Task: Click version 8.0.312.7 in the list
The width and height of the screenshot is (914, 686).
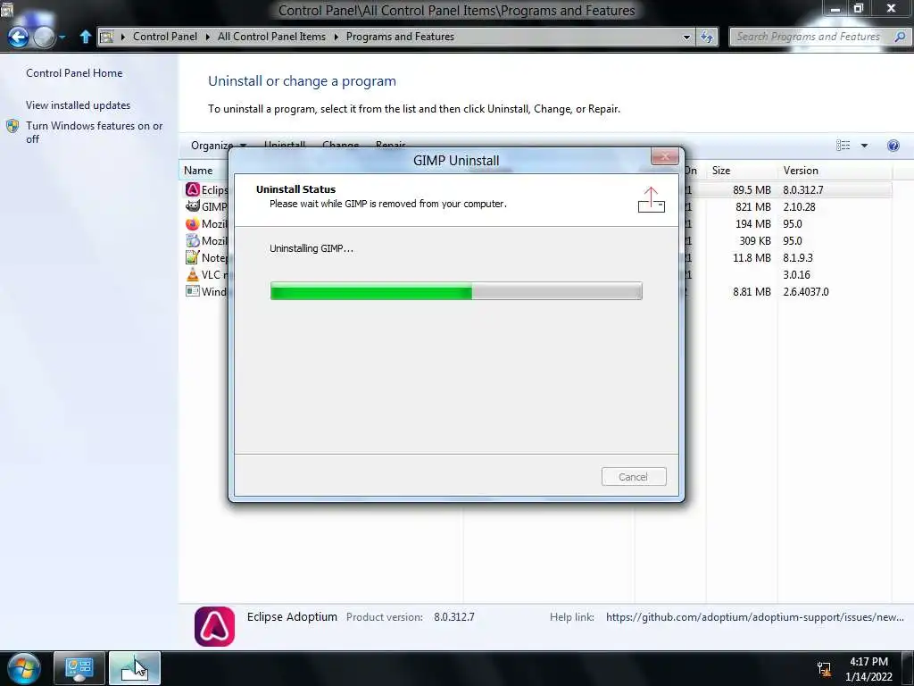Action: pos(803,190)
